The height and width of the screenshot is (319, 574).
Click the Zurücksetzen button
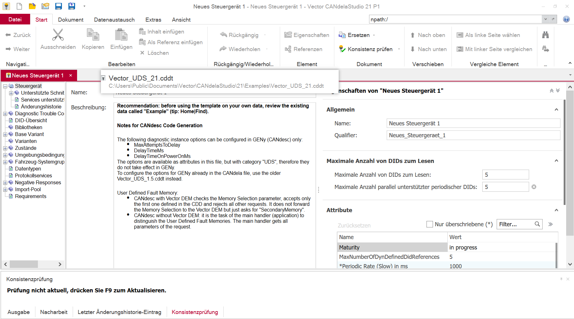click(x=354, y=225)
